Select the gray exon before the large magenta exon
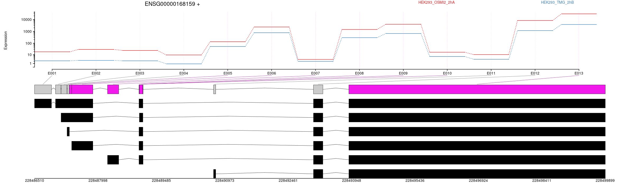This screenshot has height=185, width=634. 318,89
